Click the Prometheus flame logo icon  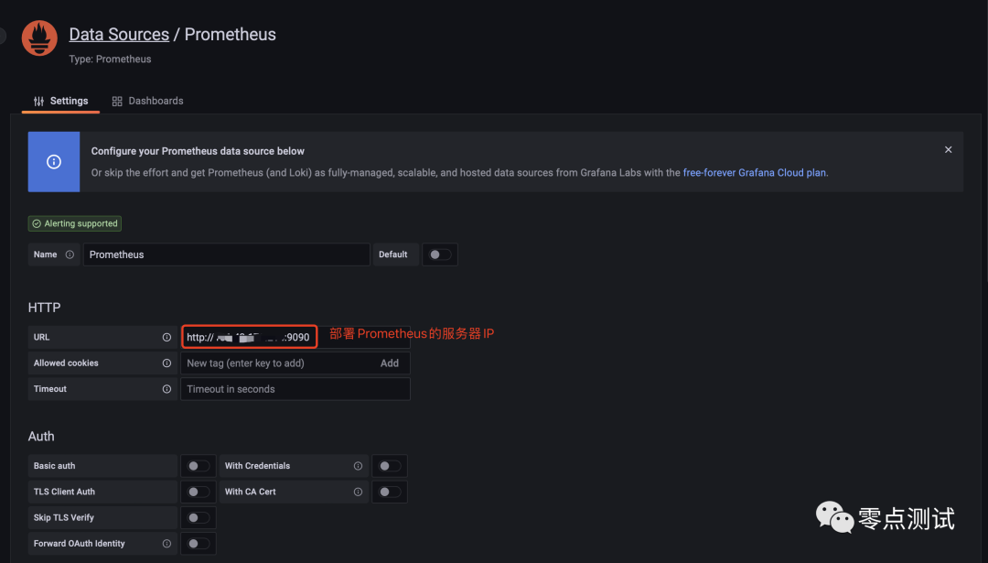[39, 38]
